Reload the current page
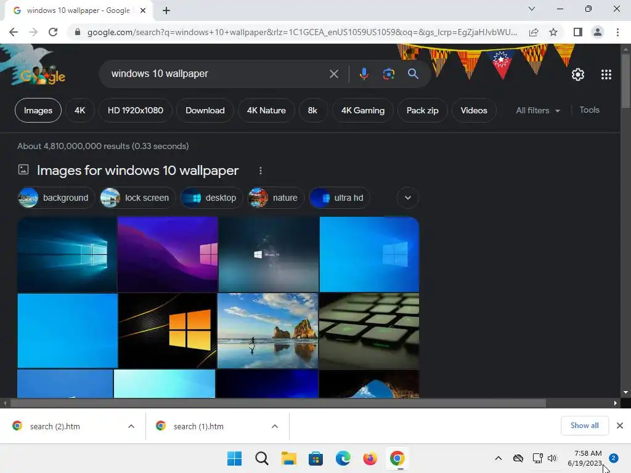The image size is (631, 473). tap(53, 32)
